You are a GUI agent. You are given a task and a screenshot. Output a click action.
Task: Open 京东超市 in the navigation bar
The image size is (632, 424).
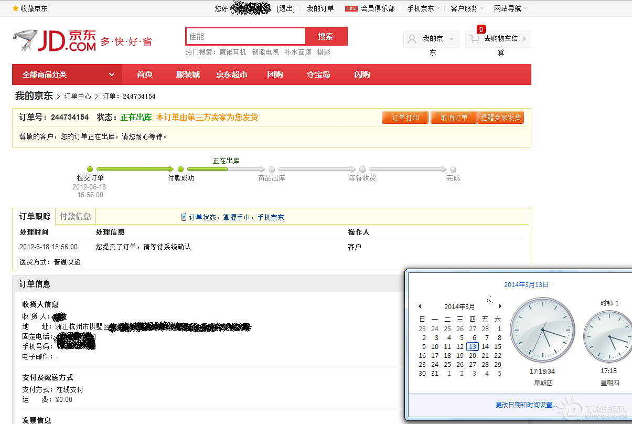pos(231,75)
